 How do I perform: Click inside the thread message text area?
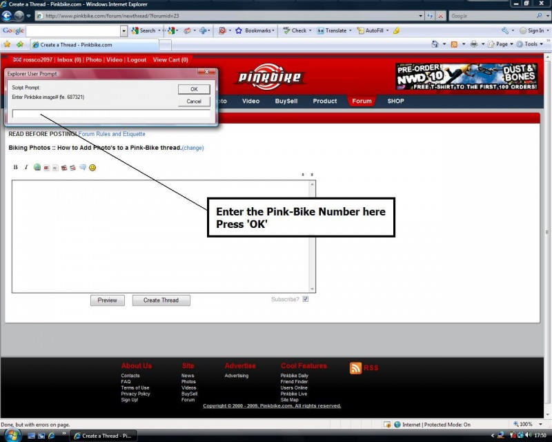pyautogui.click(x=161, y=236)
